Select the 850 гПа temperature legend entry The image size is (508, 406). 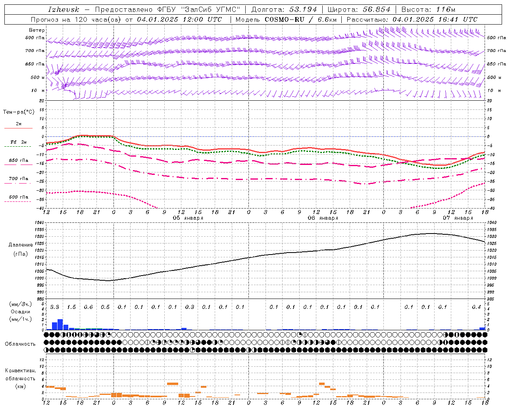[19, 161]
